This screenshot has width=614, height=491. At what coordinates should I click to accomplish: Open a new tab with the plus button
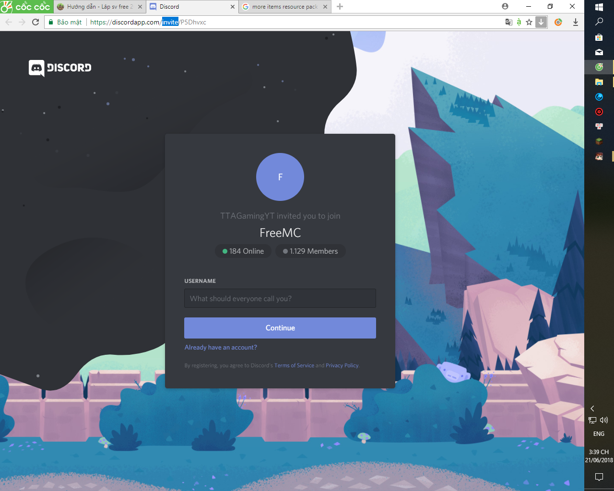pyautogui.click(x=340, y=7)
